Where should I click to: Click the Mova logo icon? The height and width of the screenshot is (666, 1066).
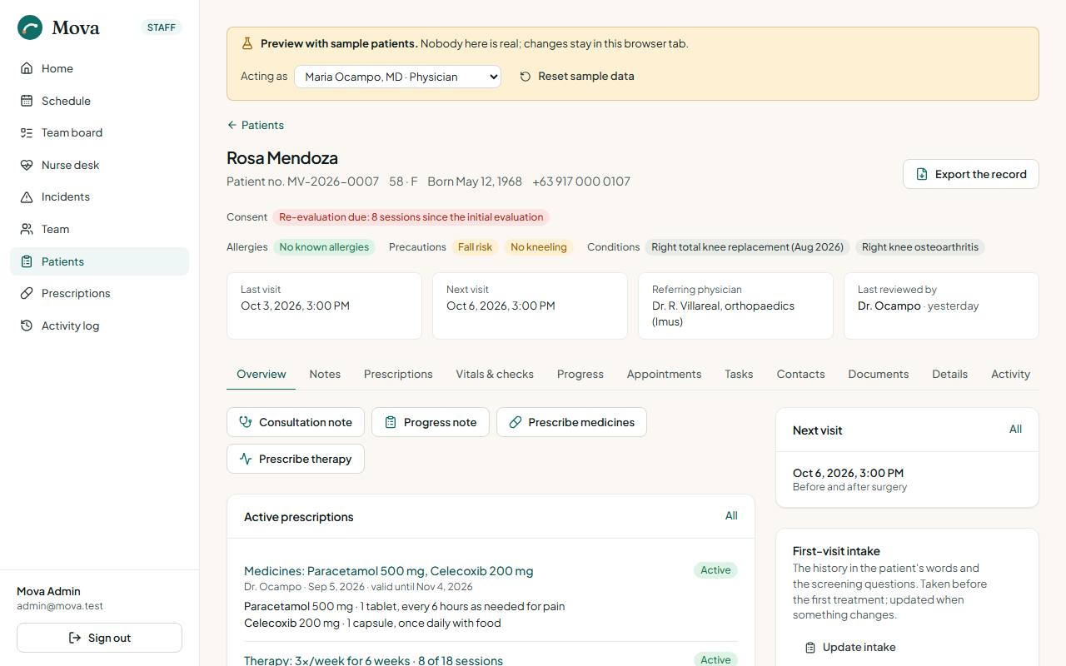point(30,27)
